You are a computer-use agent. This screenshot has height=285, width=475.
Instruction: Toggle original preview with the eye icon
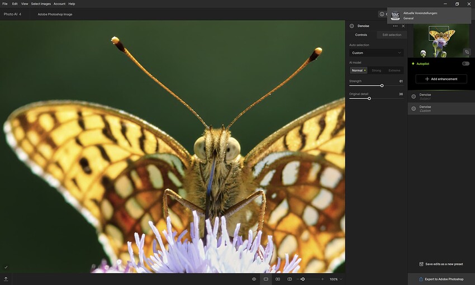254,279
